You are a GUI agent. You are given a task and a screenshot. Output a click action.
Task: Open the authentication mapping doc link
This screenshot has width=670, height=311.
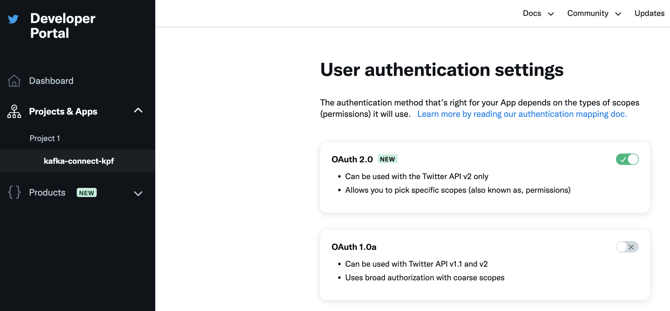pos(522,114)
